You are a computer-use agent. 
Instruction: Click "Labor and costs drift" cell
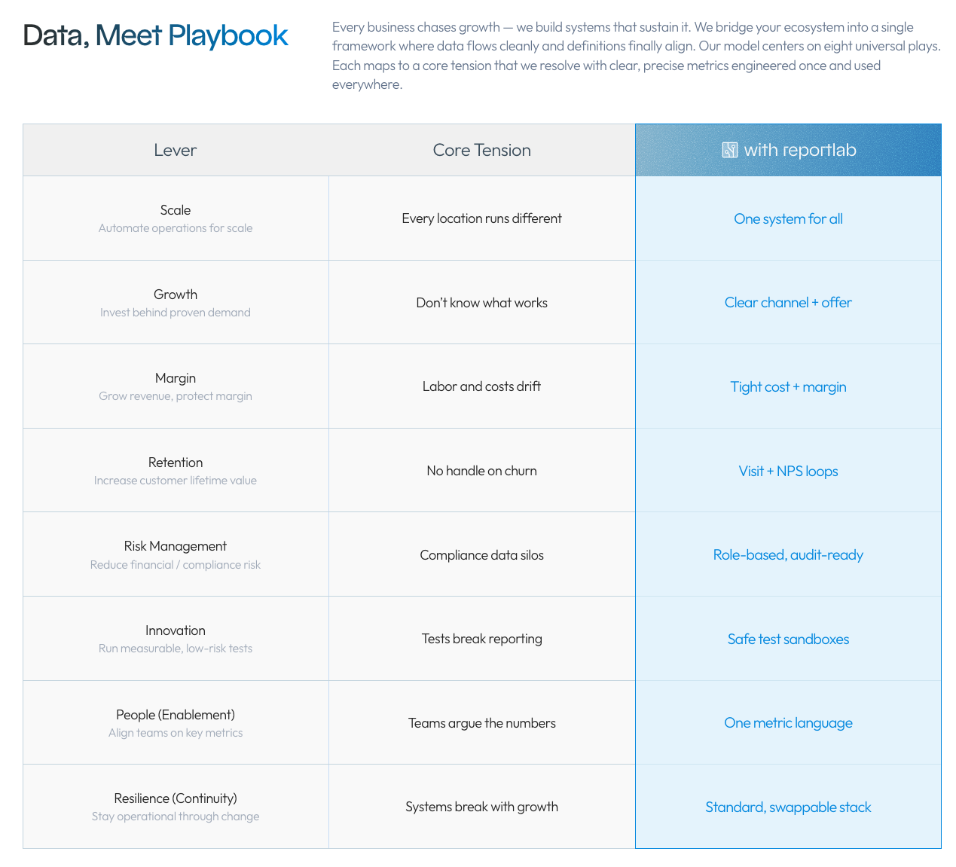pyautogui.click(x=481, y=386)
